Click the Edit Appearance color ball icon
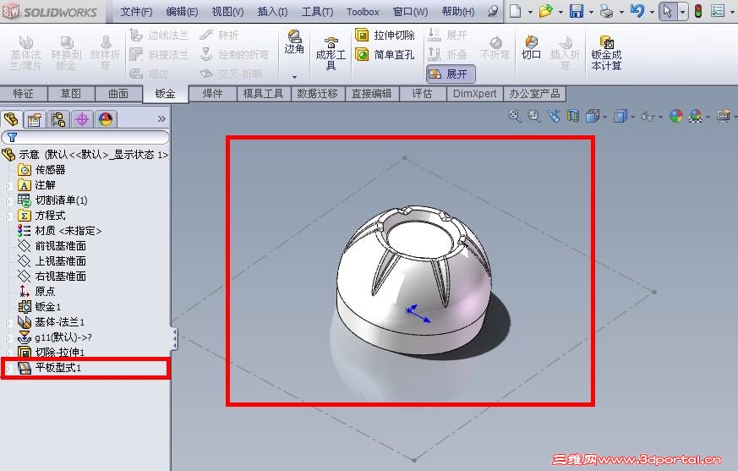This screenshot has height=471, width=738. (676, 115)
